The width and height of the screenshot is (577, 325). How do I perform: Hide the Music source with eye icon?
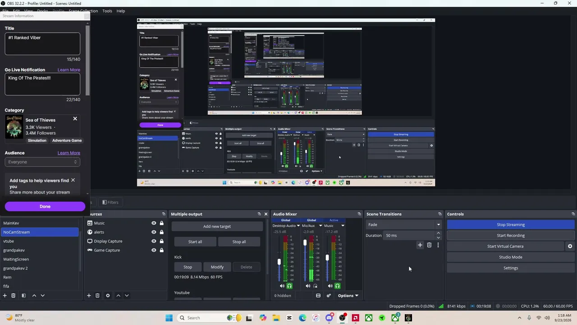(x=154, y=223)
